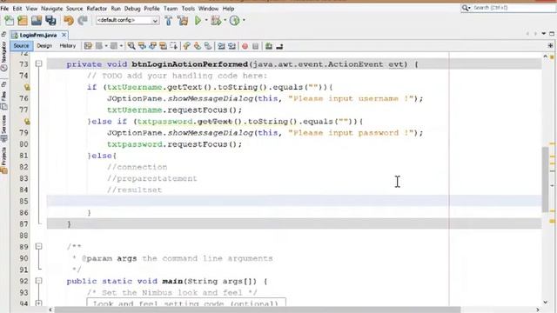Switch to the History view
Screen dimensions: 557x313
click(68, 46)
